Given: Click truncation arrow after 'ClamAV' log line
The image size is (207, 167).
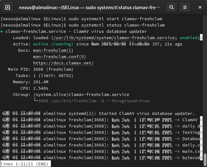Looking at the screenshot, I should click(201, 120).
